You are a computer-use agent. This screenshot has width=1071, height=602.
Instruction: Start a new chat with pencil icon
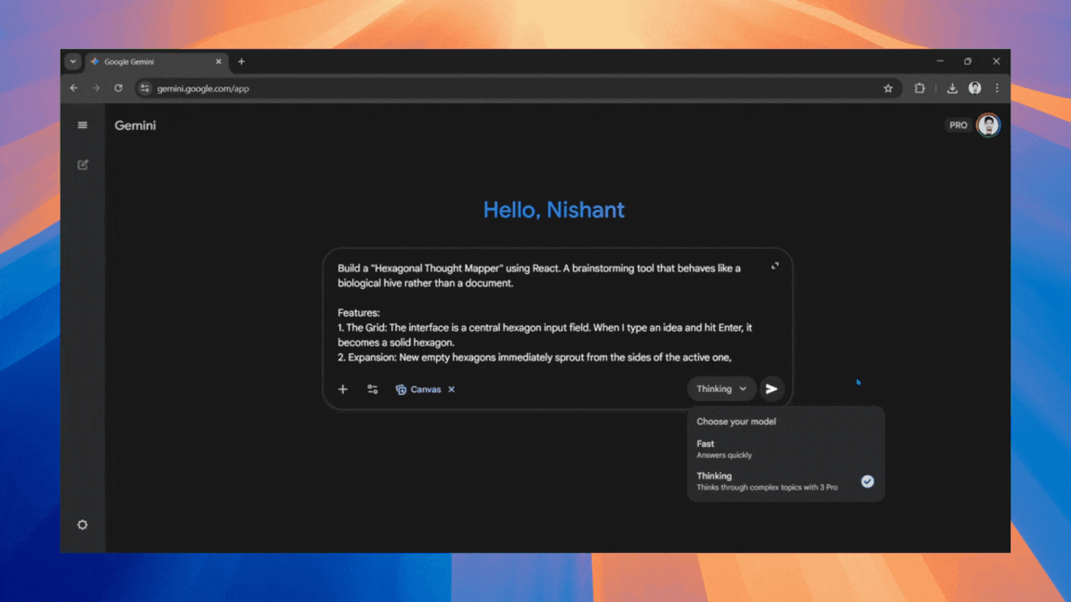pyautogui.click(x=83, y=164)
